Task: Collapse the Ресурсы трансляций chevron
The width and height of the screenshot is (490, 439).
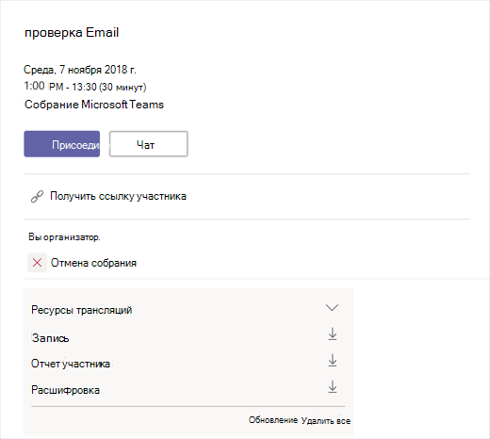Action: (332, 307)
